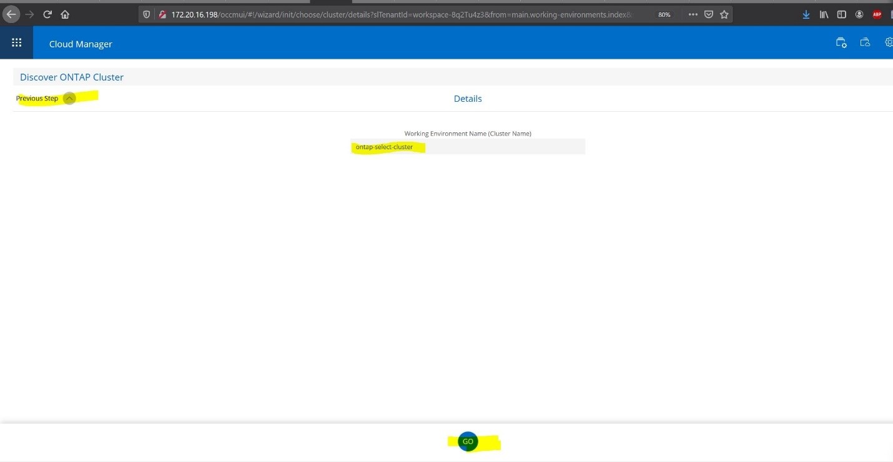Open page actions three-dots menu
Image resolution: width=893 pixels, height=462 pixels.
pos(693,14)
